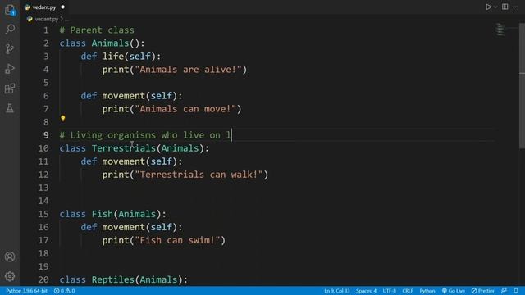Open the Testing flask view

10,108
